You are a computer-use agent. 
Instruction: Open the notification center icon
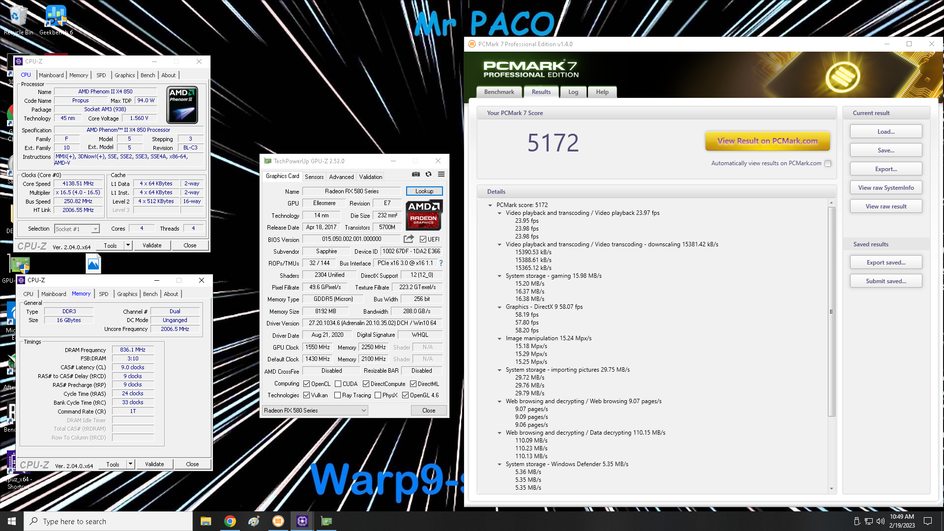click(928, 521)
